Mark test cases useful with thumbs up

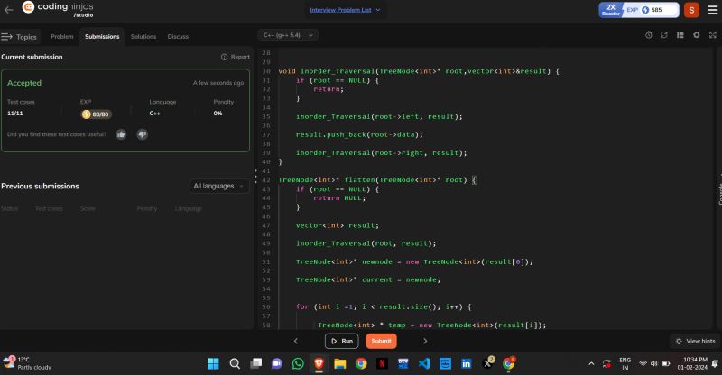point(121,134)
